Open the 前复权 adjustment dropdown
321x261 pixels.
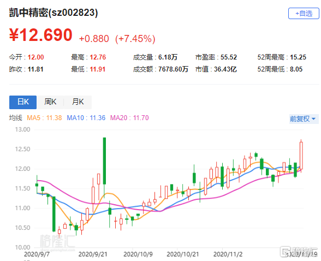pos(303,119)
